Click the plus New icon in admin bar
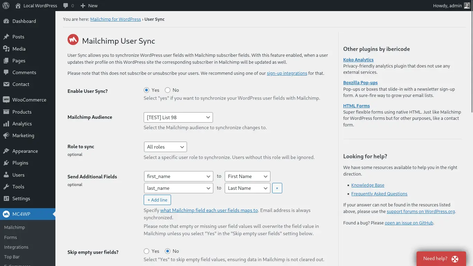The height and width of the screenshot is (266, 473). coord(83,6)
